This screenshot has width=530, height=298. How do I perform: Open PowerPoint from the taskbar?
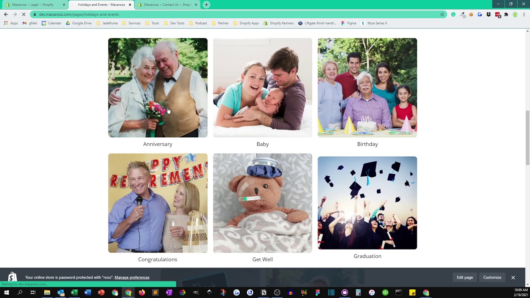coord(101,293)
